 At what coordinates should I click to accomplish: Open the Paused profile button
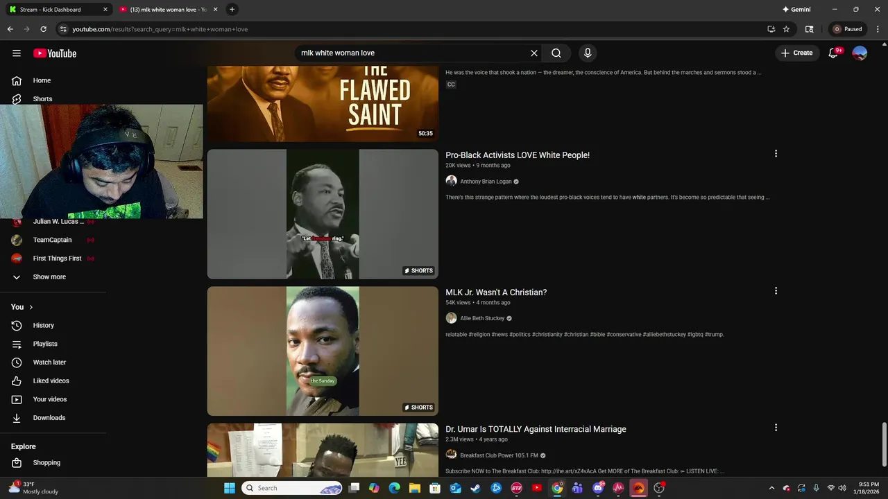point(848,29)
